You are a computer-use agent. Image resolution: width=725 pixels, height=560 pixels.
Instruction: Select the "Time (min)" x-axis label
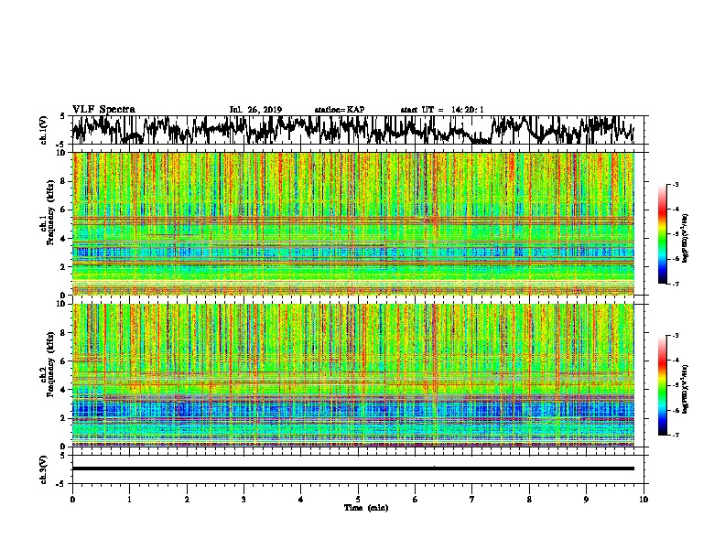point(366,508)
